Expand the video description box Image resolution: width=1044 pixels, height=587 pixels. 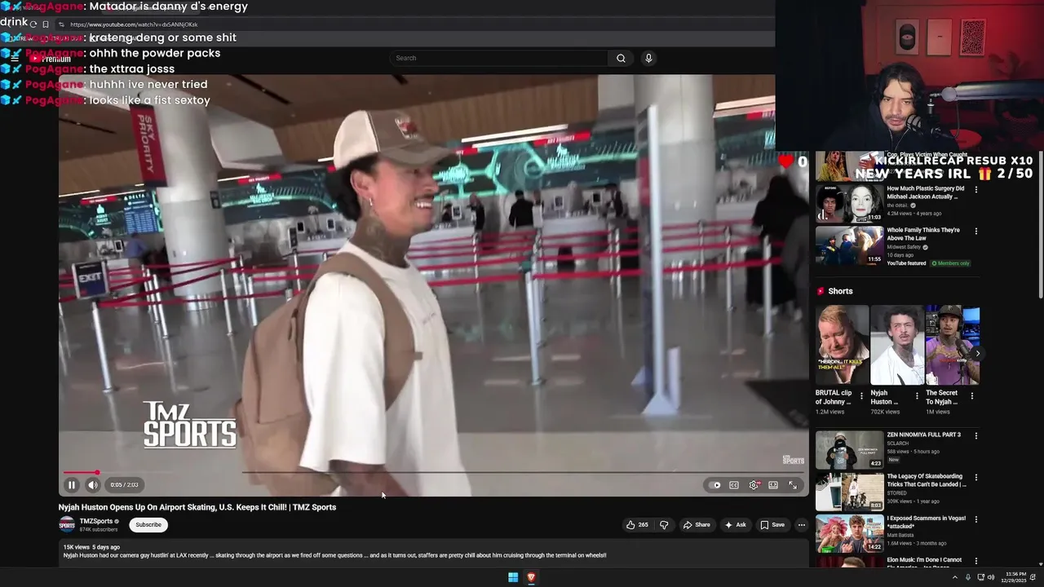433,553
